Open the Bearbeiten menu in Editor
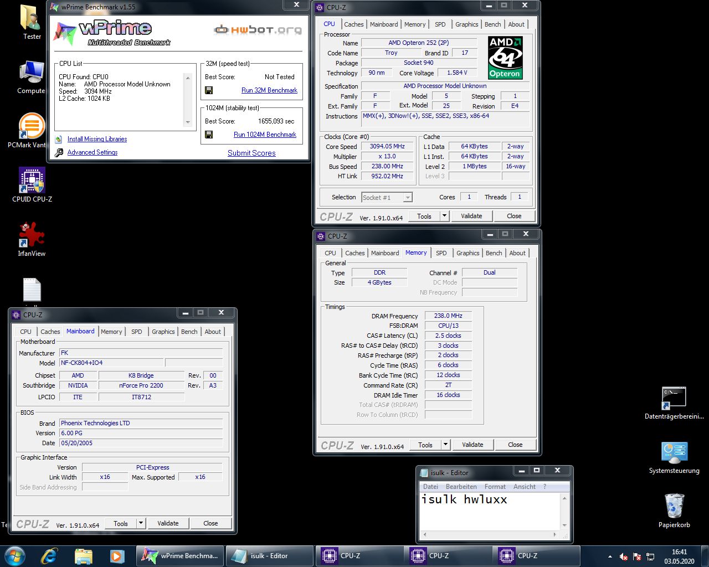The height and width of the screenshot is (567, 709). pyautogui.click(x=461, y=487)
